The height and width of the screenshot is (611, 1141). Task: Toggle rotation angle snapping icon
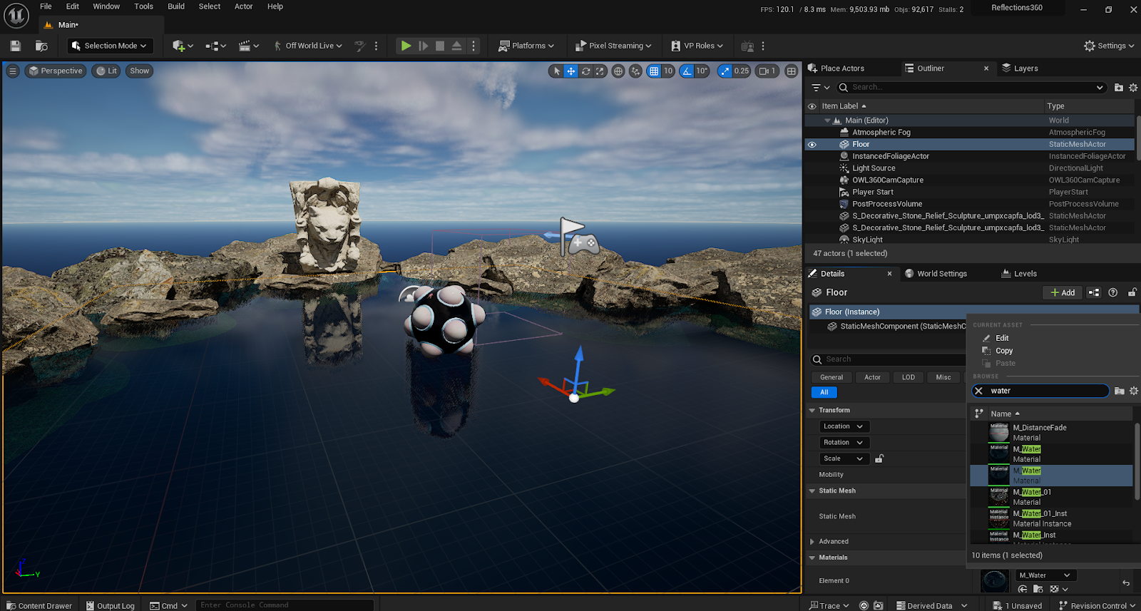pos(686,71)
